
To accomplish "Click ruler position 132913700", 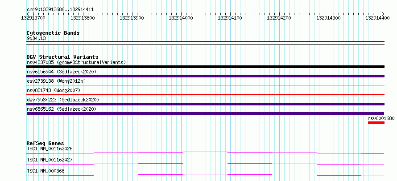I will (x=33, y=18).
